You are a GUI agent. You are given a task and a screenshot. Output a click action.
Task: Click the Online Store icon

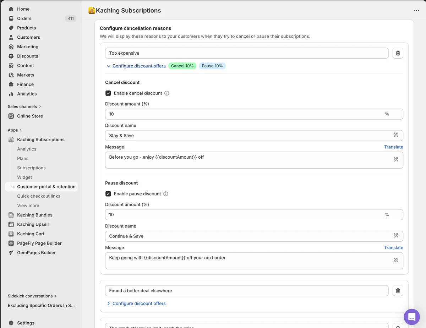click(11, 116)
